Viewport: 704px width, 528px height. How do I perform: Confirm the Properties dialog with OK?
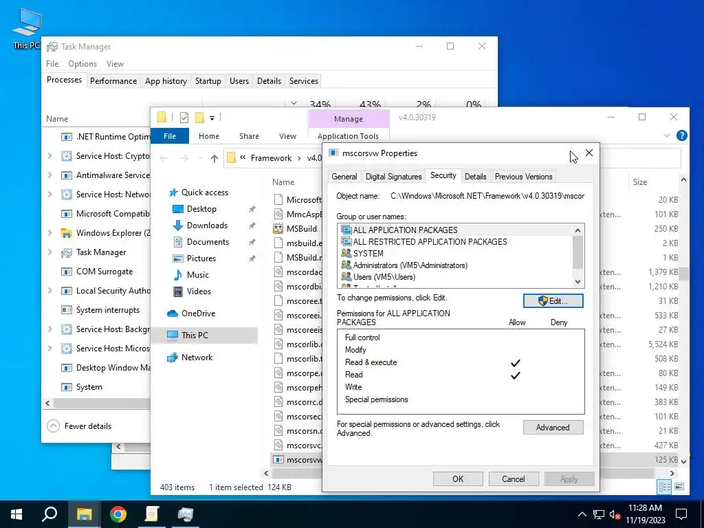457,479
